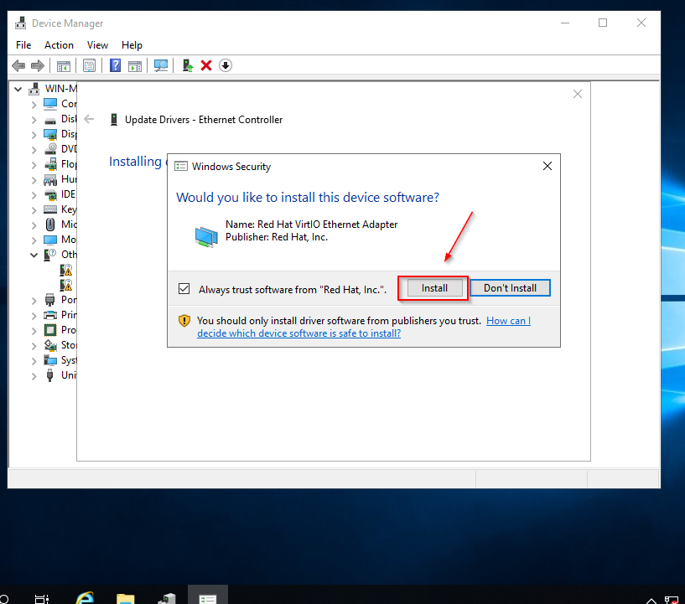
Task: Open File Explorer from the taskbar
Action: click(126, 598)
